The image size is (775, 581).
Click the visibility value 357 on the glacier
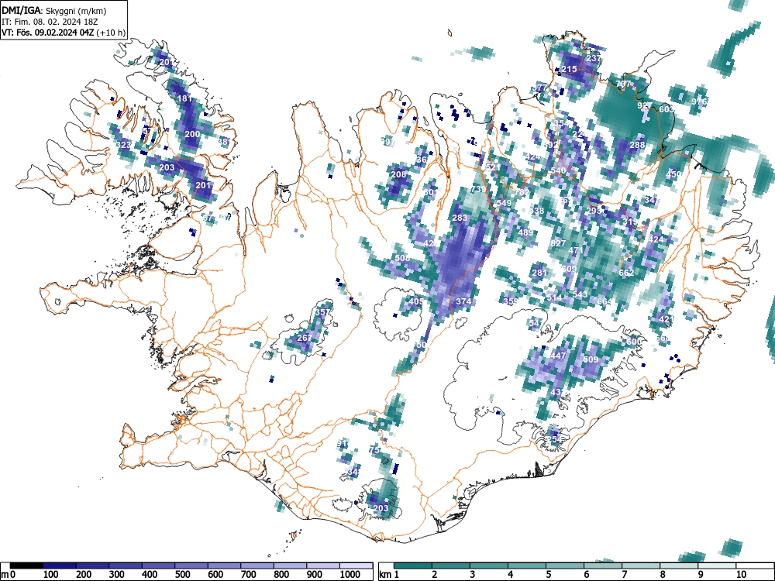pos(322,312)
